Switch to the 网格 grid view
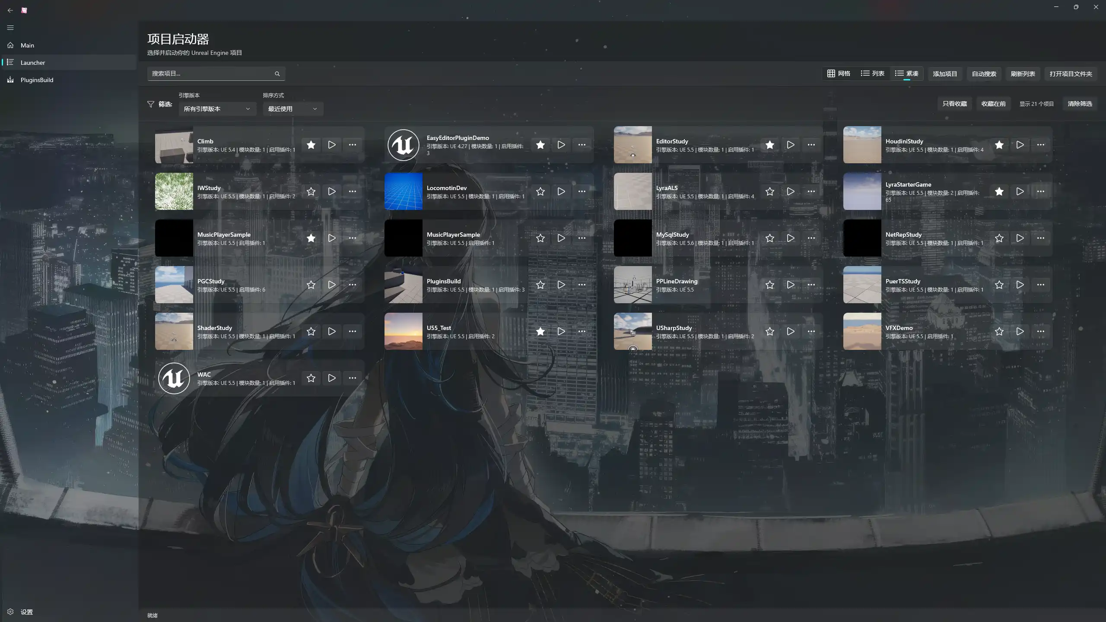This screenshot has width=1106, height=622. click(839, 73)
